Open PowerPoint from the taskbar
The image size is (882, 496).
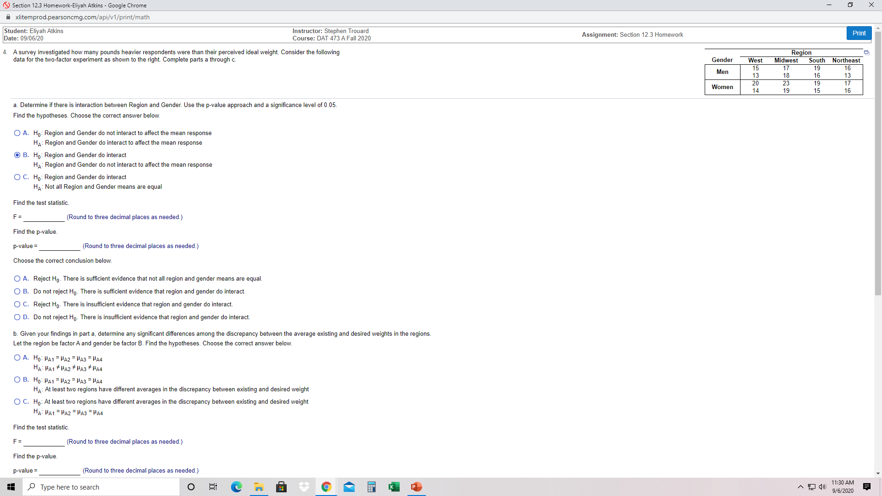tap(416, 487)
